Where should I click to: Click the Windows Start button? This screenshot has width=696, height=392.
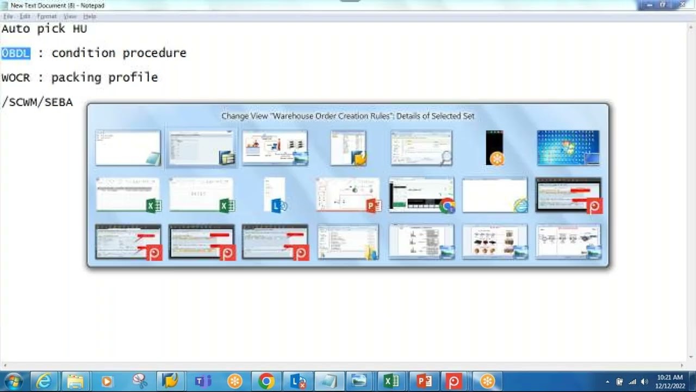pos(13,381)
